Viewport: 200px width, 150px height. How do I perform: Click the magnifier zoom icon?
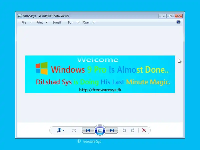tap(59, 130)
